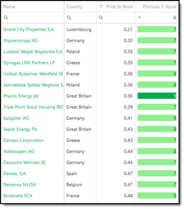Click the search icon in Name filter
The image size is (184, 209).
(x=6, y=18)
